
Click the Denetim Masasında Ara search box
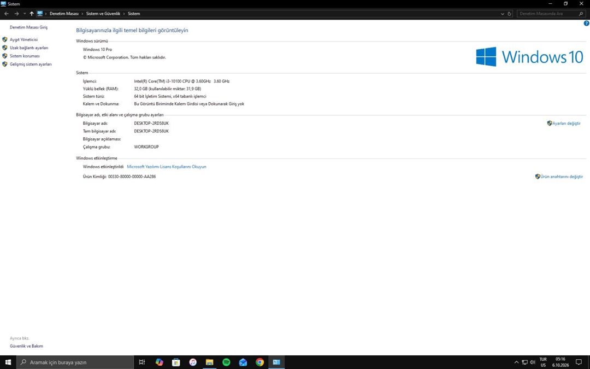(x=551, y=14)
